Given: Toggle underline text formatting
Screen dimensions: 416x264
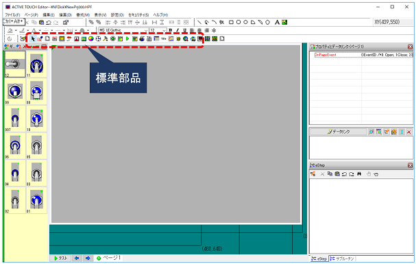Looking at the screenshot, I should (184, 30).
